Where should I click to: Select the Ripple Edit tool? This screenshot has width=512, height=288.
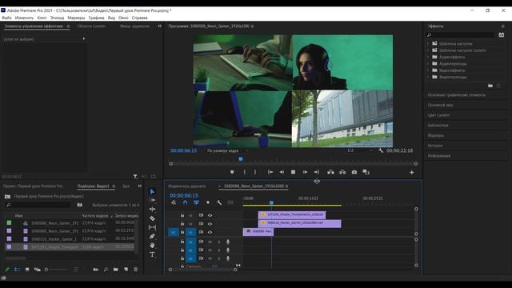pyautogui.click(x=152, y=209)
